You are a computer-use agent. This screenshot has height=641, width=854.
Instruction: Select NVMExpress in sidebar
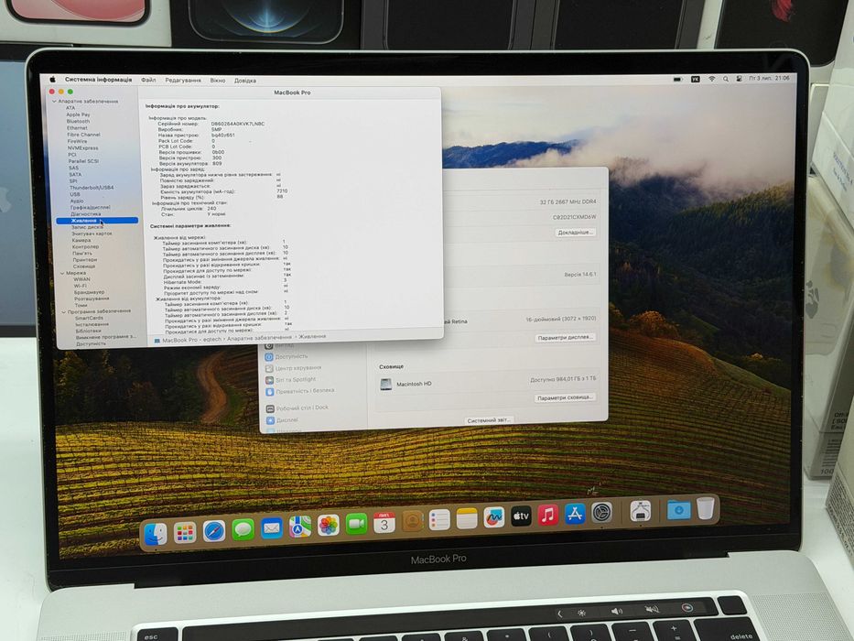[82, 147]
